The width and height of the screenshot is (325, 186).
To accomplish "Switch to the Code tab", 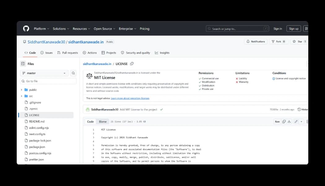I will pyautogui.click(x=30, y=53).
